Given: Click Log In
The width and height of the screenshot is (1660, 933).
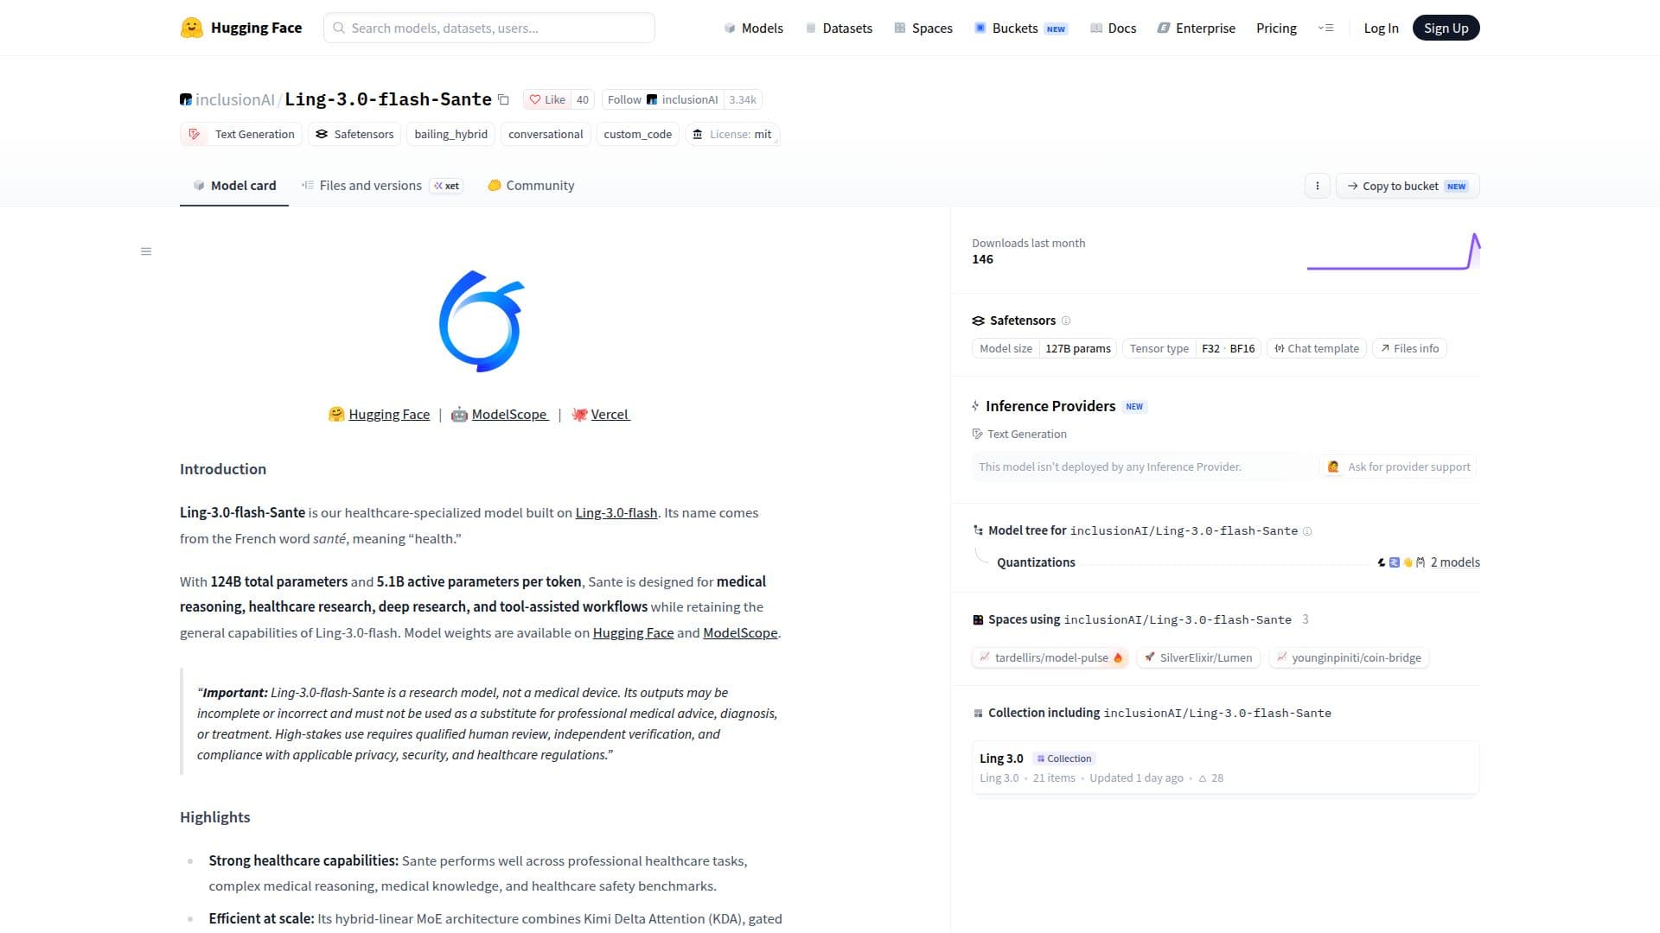Looking at the screenshot, I should coord(1381,28).
